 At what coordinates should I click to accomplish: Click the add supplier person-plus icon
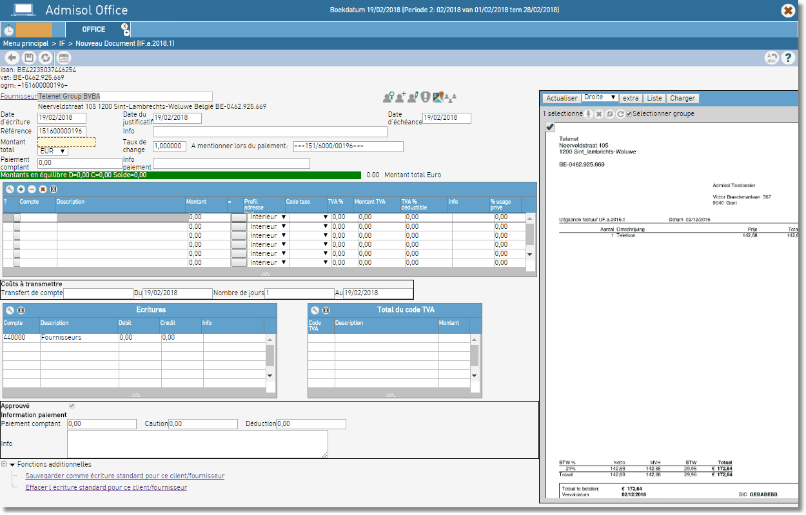coord(400,97)
